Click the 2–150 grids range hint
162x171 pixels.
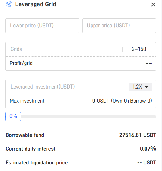139,49
